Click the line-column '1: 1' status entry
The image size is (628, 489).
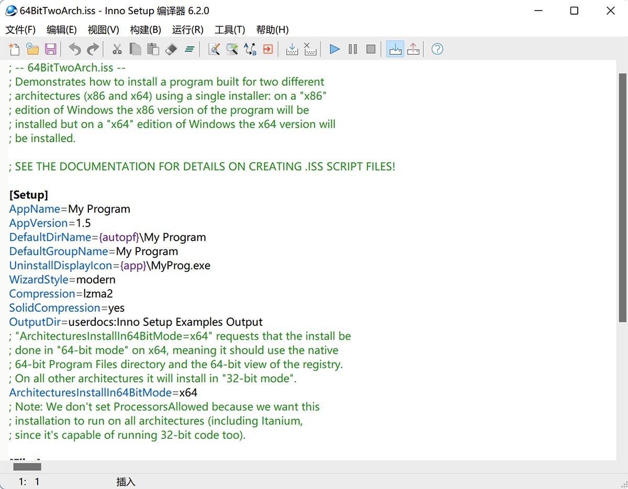click(x=29, y=482)
